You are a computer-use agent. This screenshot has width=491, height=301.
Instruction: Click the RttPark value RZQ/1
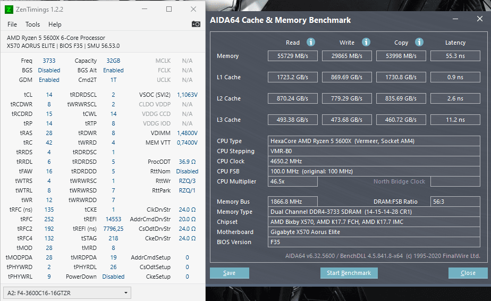click(187, 190)
